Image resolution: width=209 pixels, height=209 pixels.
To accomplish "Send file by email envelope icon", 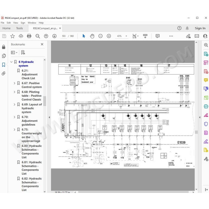I will pyautogui.click(x=197, y=36).
